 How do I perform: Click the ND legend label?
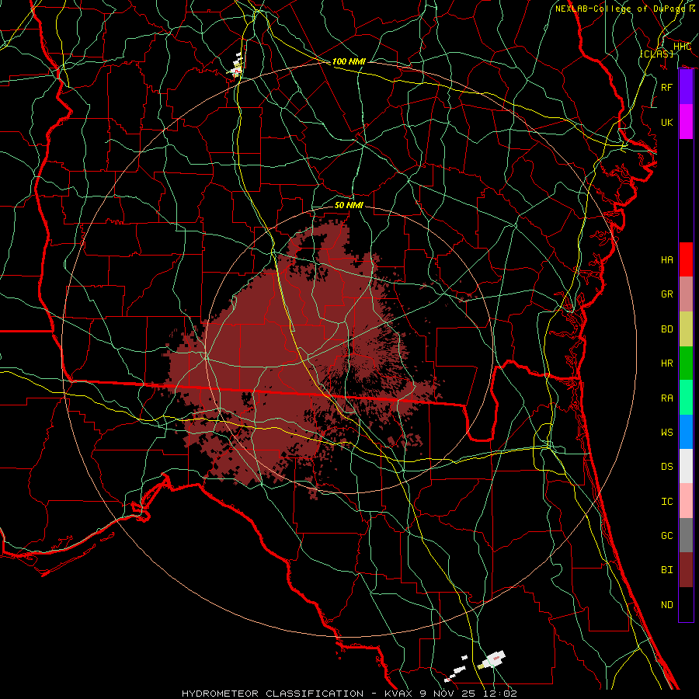pos(667,605)
